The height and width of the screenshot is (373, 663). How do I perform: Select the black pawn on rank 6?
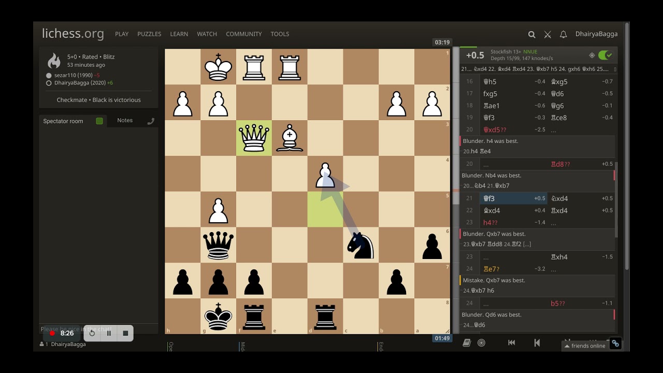coord(432,246)
